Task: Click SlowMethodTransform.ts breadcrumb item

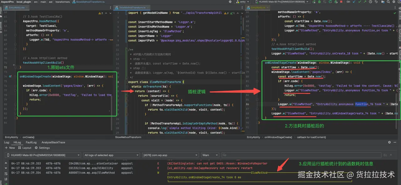Action: coord(88,2)
